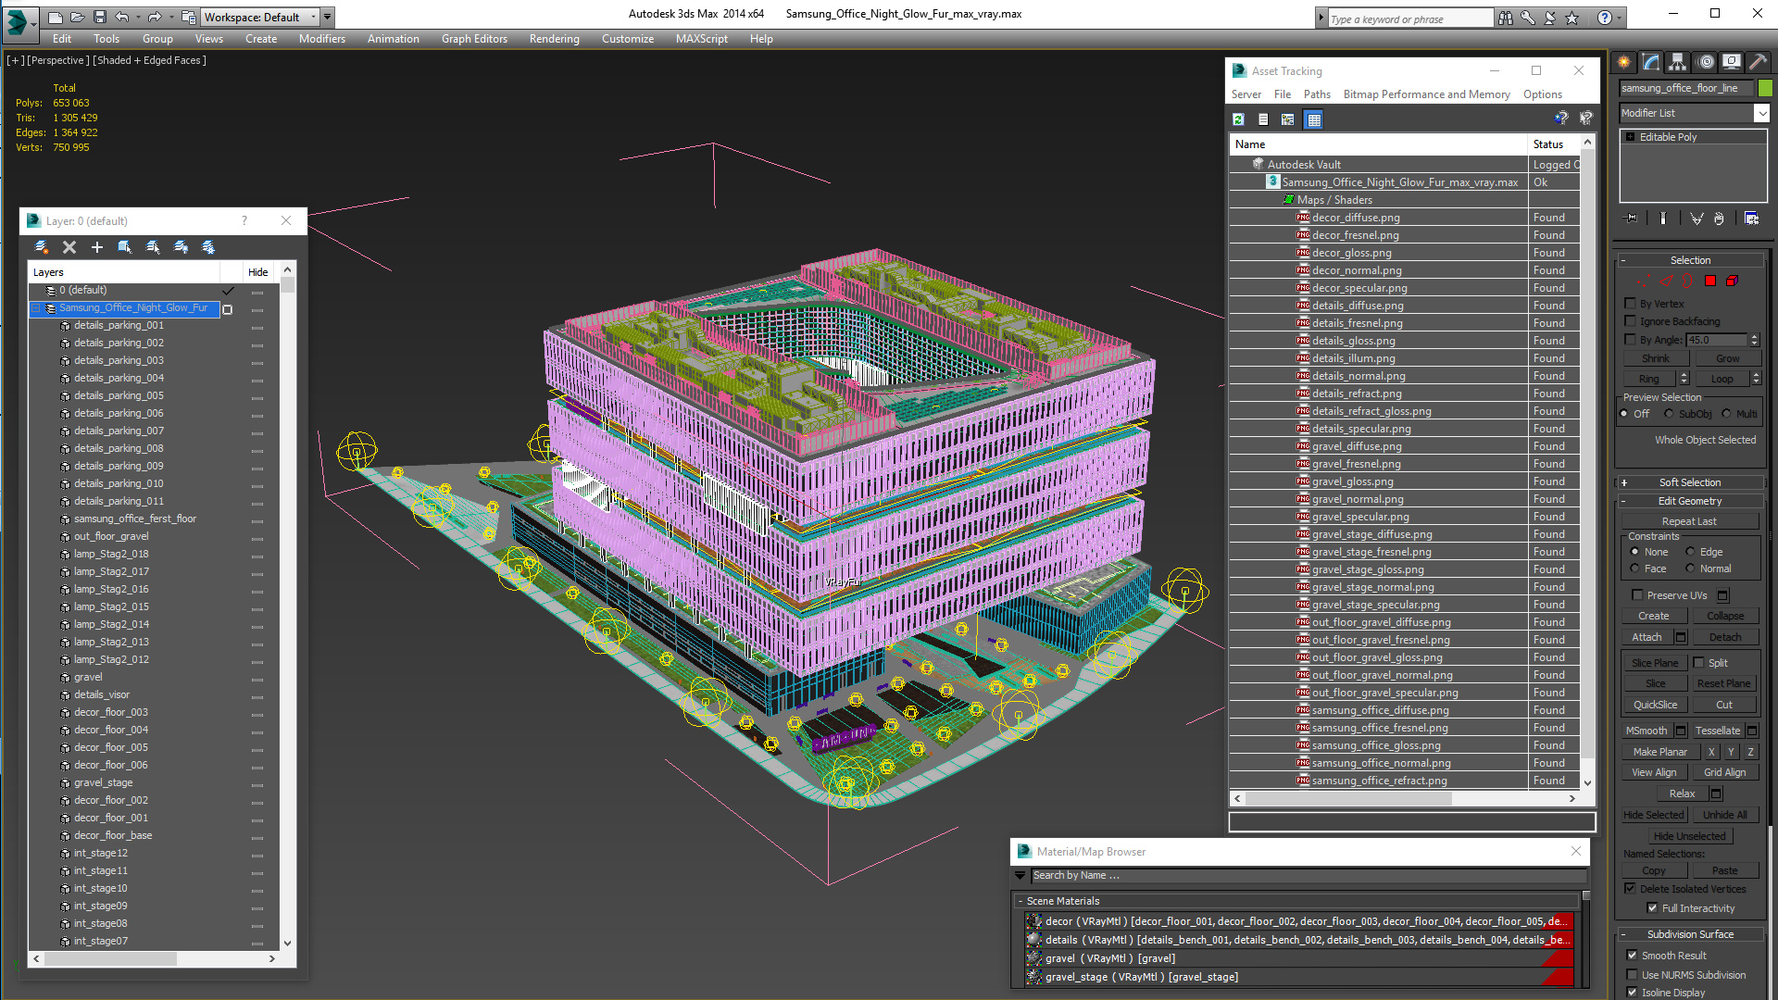Enable the By Angle checkbox
This screenshot has width=1778, height=1000.
coord(1630,340)
